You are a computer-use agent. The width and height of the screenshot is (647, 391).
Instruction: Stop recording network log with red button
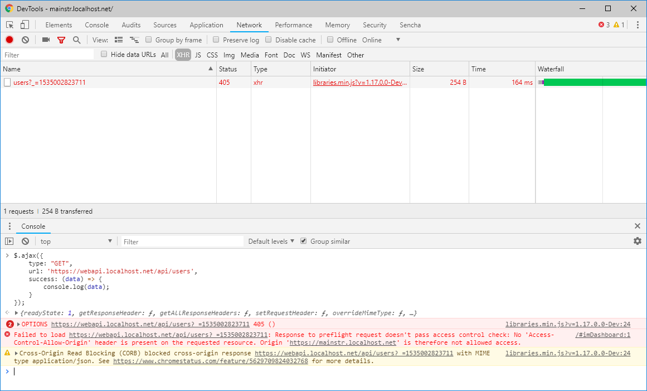9,40
